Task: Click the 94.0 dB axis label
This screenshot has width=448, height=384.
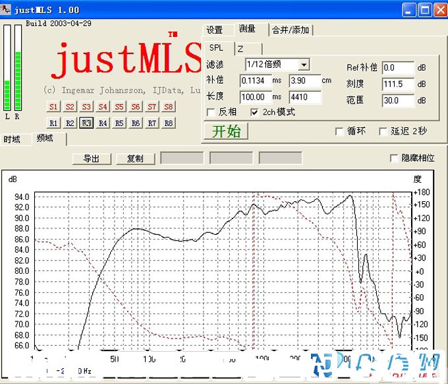Action: click(x=22, y=197)
